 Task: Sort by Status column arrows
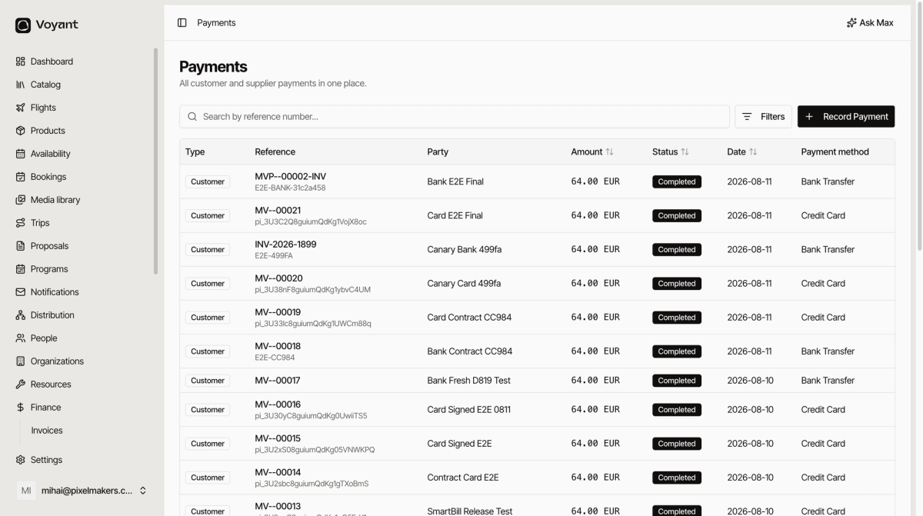685,152
